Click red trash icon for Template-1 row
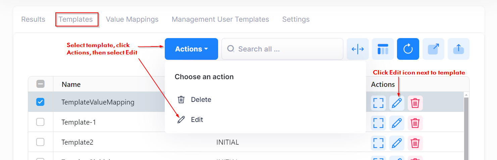 [x=415, y=123]
